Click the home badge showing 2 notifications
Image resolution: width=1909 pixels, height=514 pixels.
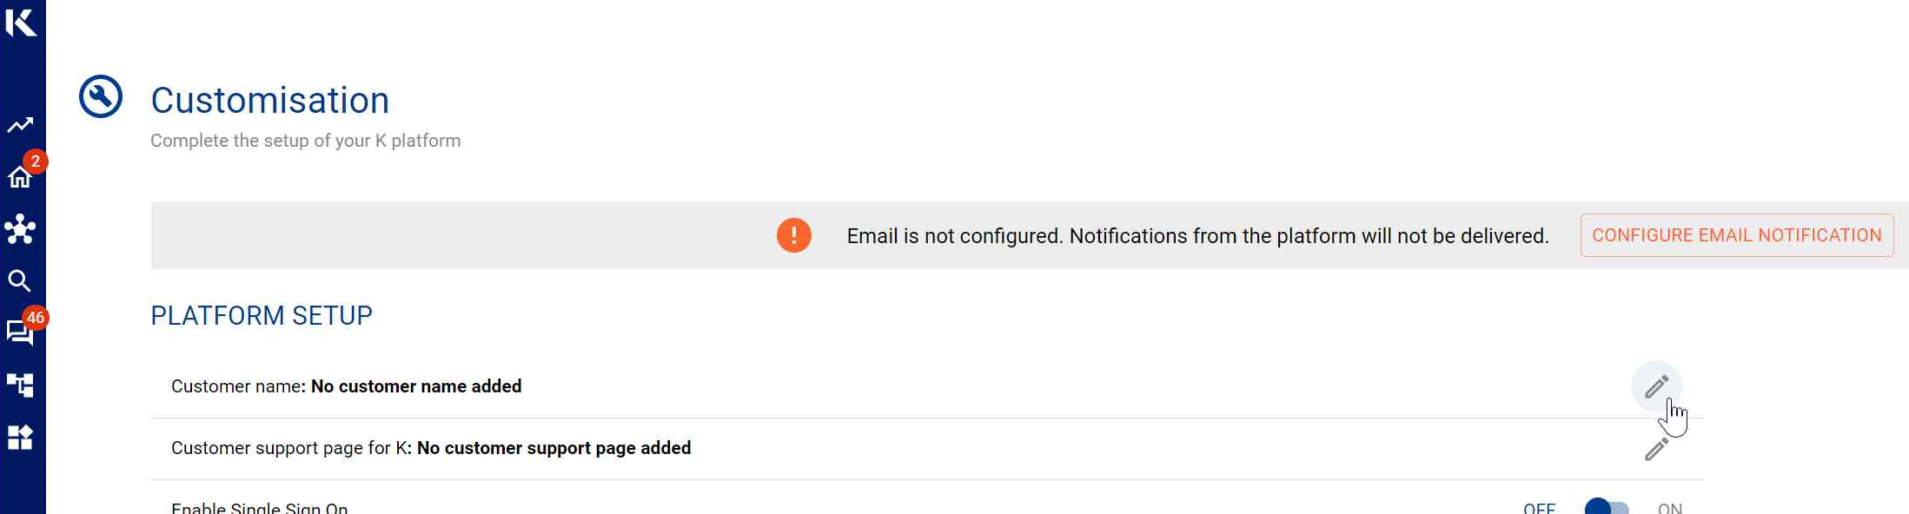coord(34,160)
